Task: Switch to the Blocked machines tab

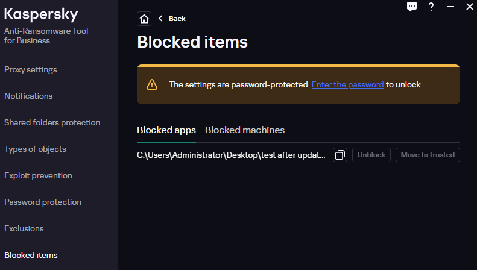Action: (245, 130)
